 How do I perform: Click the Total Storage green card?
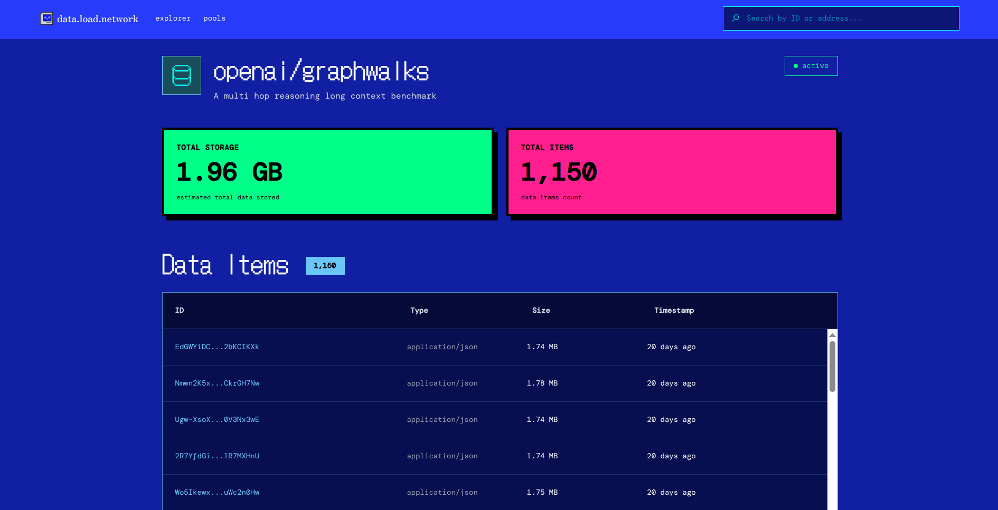[328, 172]
